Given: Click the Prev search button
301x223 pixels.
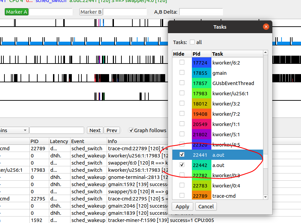Looking at the screenshot, I should point(112,130).
